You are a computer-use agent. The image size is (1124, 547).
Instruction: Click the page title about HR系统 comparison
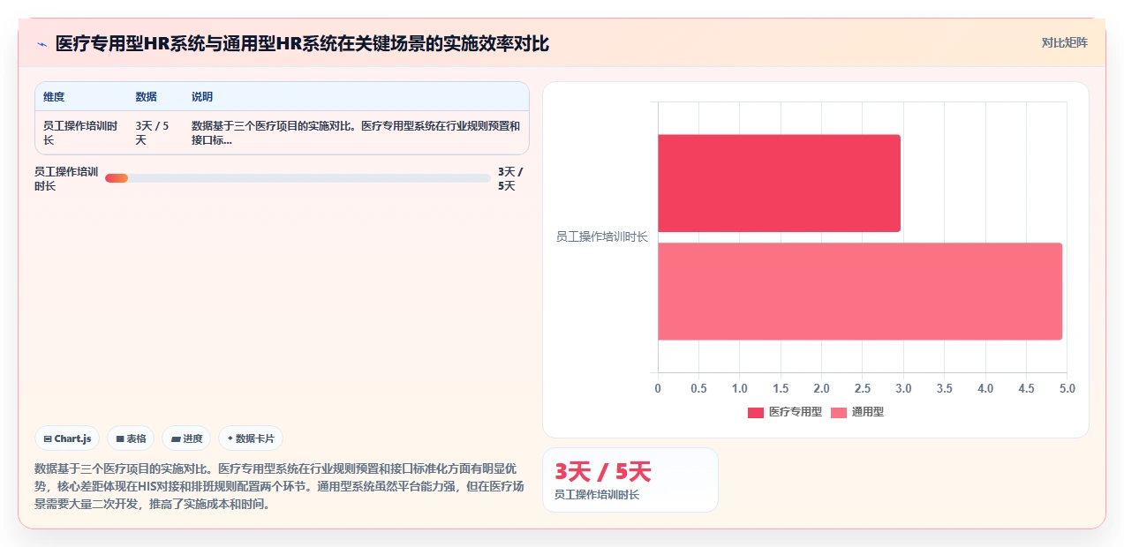click(302, 43)
